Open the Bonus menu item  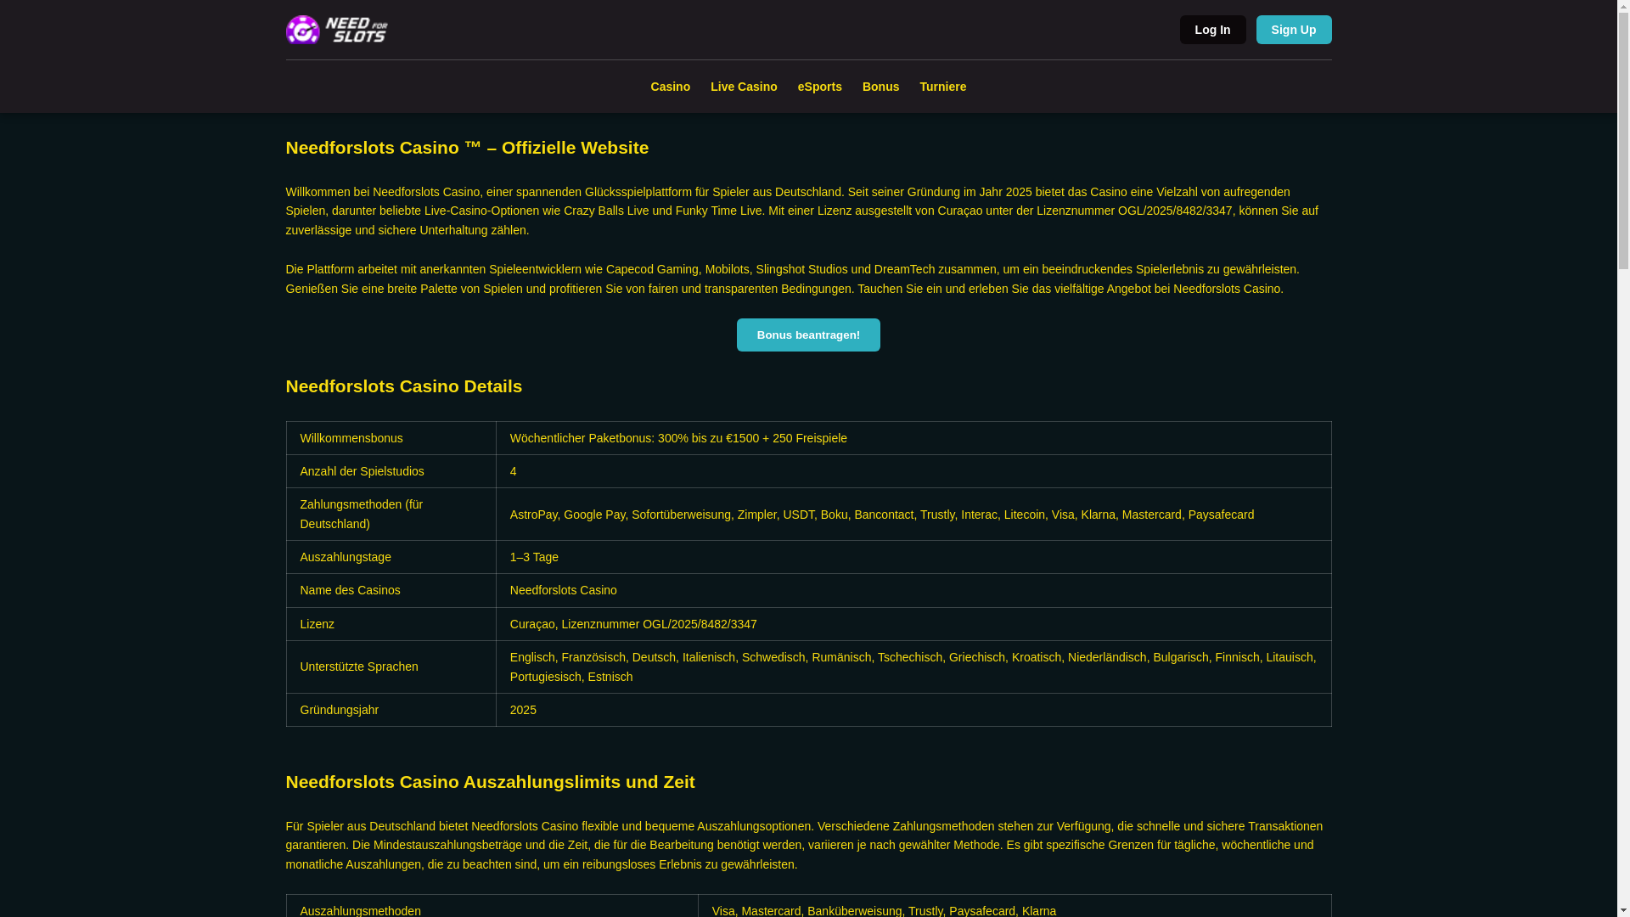pyautogui.click(x=880, y=87)
